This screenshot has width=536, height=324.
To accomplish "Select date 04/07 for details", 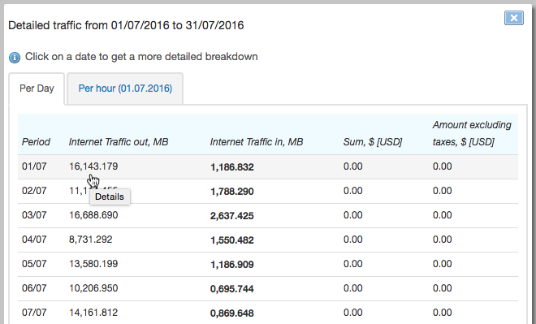I will 34,240.
